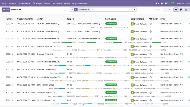190x107 pixels.
Task: Open activity clock for S00222
Action: (150, 77)
